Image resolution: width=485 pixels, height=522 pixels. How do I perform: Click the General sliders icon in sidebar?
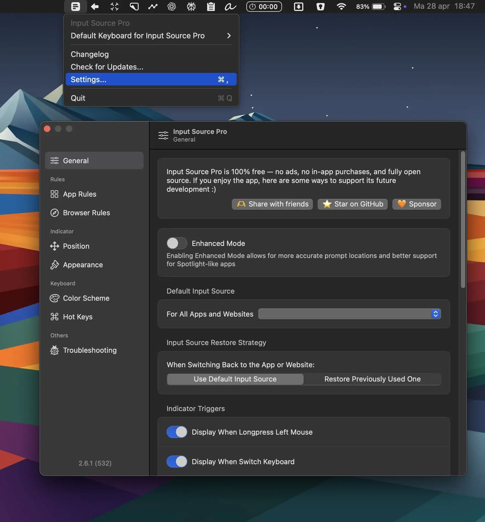click(55, 160)
